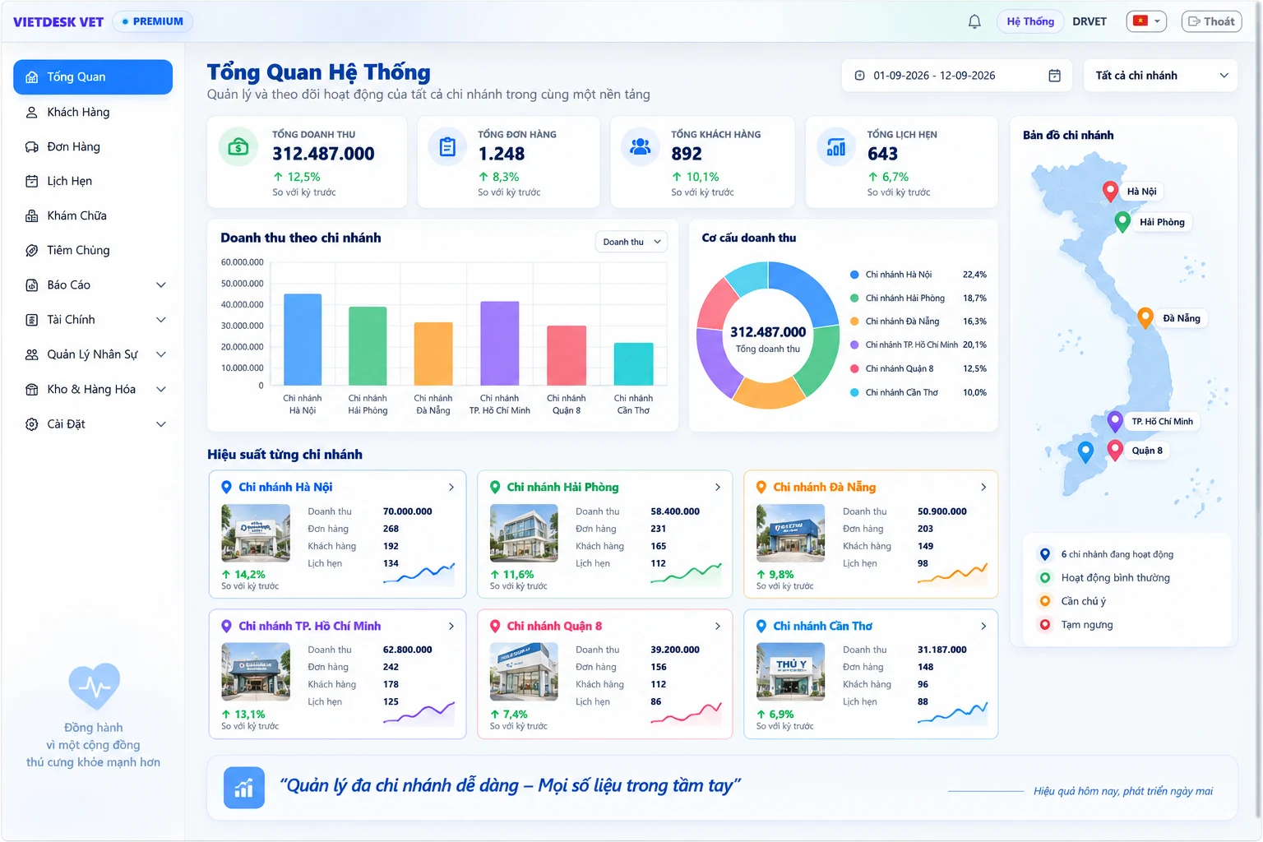Image resolution: width=1263 pixels, height=842 pixels.
Task: Click the Kho & Hàng Hóa warehouse icon
Action: pyautogui.click(x=32, y=390)
